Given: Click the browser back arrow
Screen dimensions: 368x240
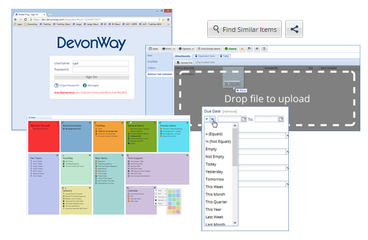Looking at the screenshot, I should tap(15, 20).
